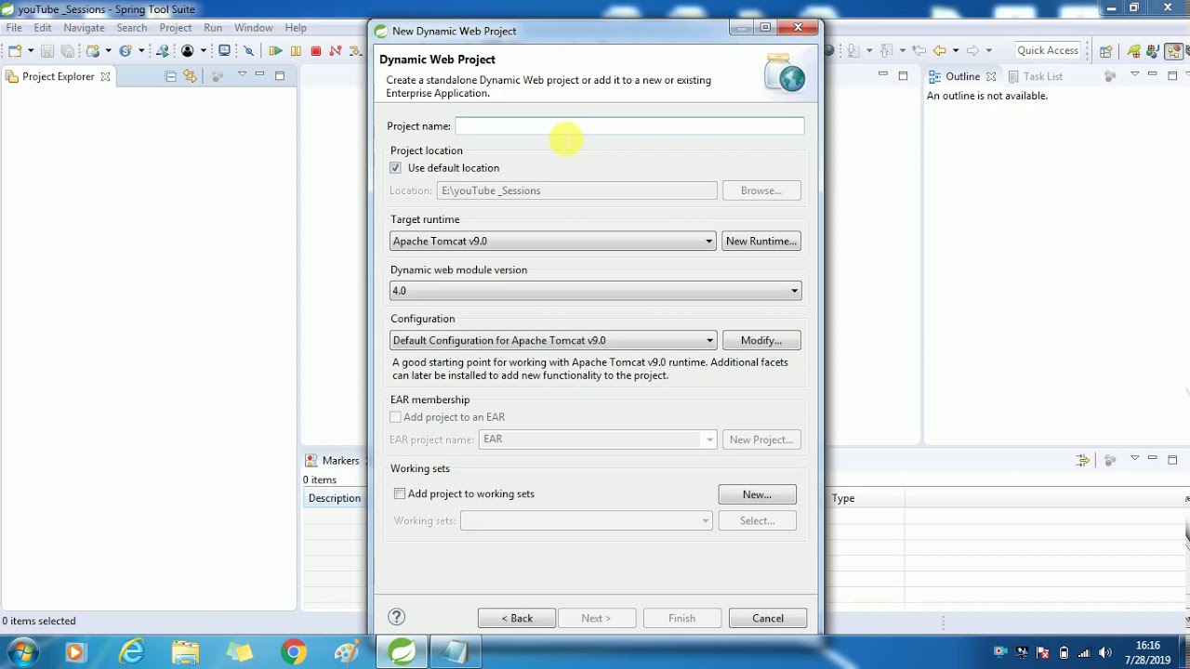Toggle Link with Editor in Project Explorer
Viewport: 1190px width, 669px height.
pyautogui.click(x=190, y=76)
